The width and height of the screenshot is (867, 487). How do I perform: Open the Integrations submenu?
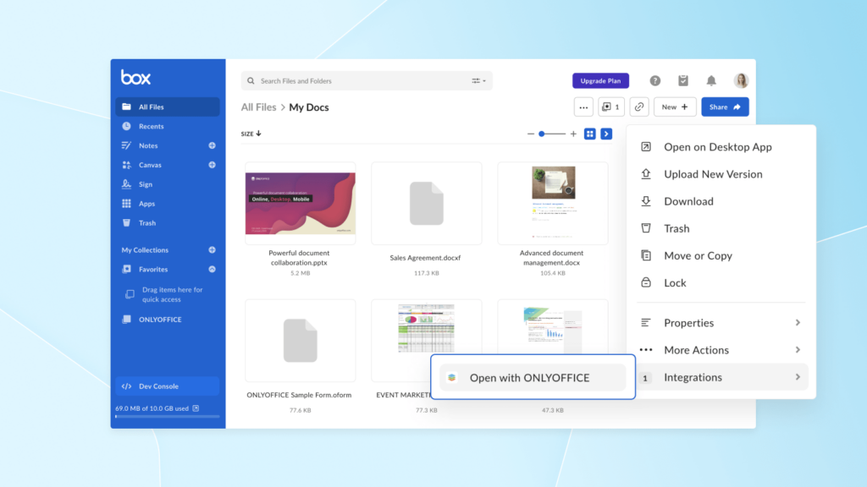click(x=693, y=377)
